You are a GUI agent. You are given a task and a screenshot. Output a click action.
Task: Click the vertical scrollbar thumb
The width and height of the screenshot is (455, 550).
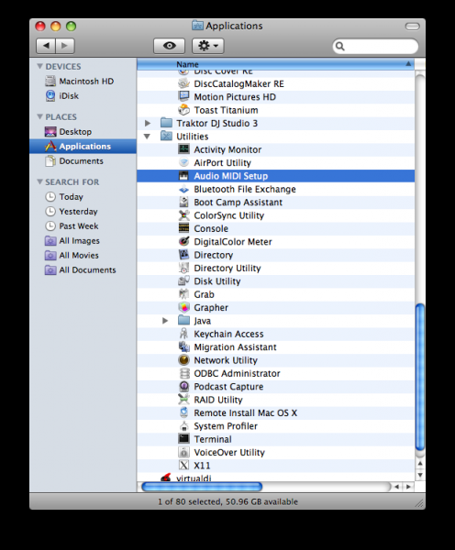coord(420,377)
